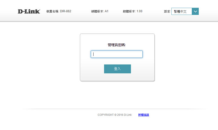Click the A1 hardware version value
This screenshot has width=218, height=130.
(107, 11)
